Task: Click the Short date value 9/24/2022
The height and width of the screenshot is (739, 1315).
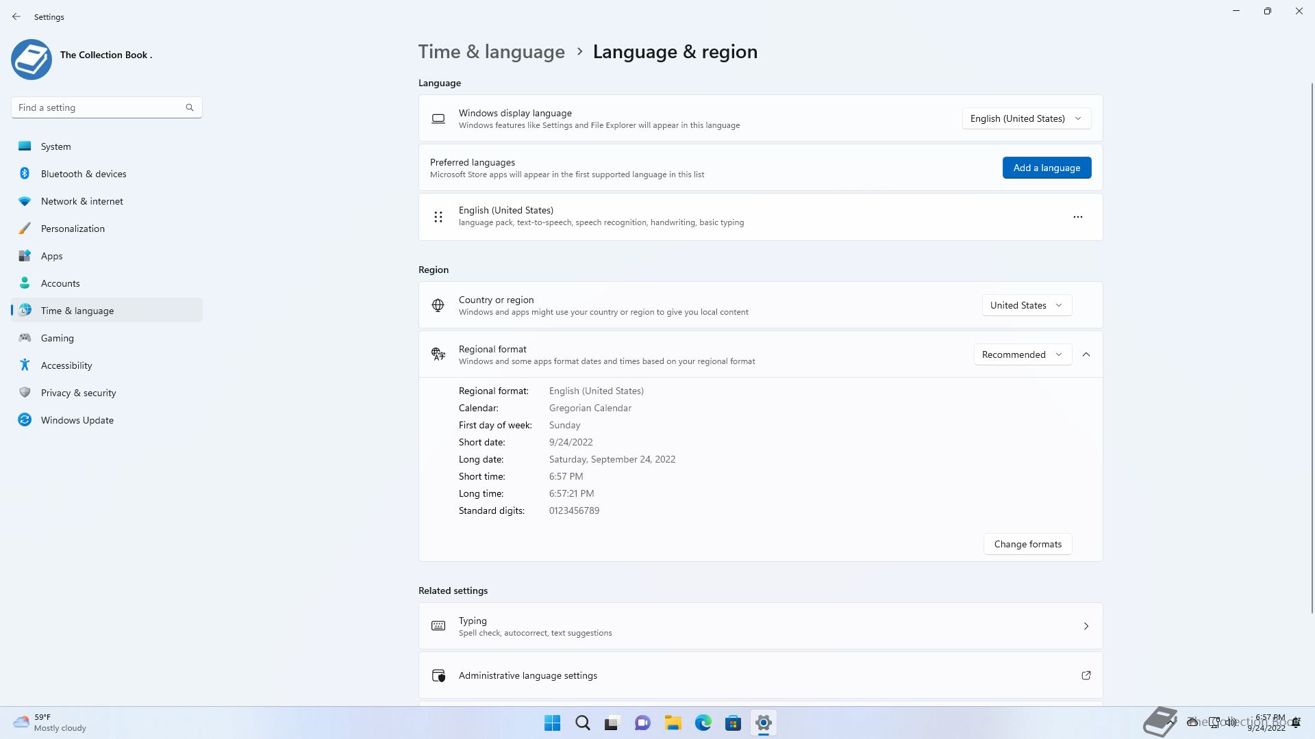Action: (571, 442)
